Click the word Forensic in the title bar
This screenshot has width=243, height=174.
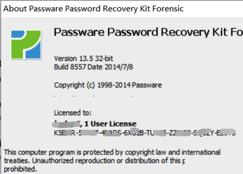pyautogui.click(x=168, y=9)
